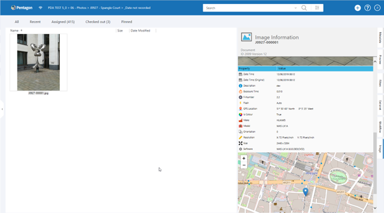Viewport: 384px width, 213px height.
Task: Click the information panel scroll down arrow
Action: coord(375,208)
